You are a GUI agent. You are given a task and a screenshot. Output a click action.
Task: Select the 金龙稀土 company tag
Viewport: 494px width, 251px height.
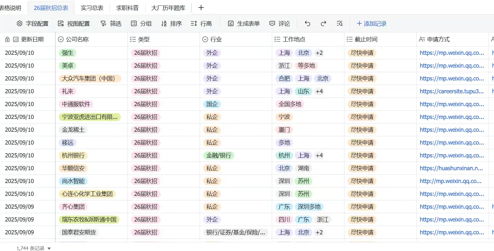point(73,130)
